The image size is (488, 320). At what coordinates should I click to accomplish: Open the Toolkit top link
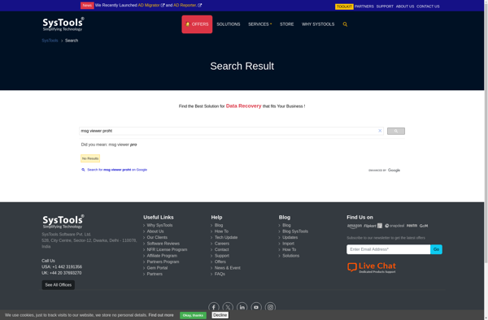[344, 6]
